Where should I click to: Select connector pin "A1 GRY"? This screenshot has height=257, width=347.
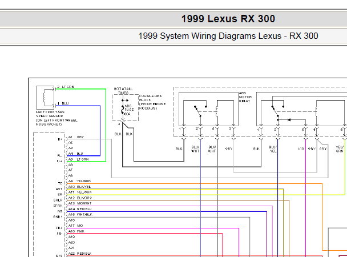click(76, 137)
